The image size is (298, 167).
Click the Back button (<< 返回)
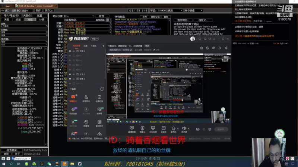click(x=6, y=11)
